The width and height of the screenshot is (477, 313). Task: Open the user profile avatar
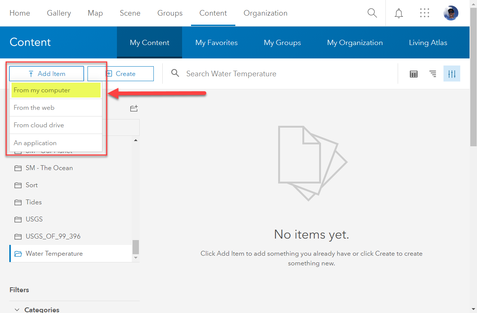[451, 13]
